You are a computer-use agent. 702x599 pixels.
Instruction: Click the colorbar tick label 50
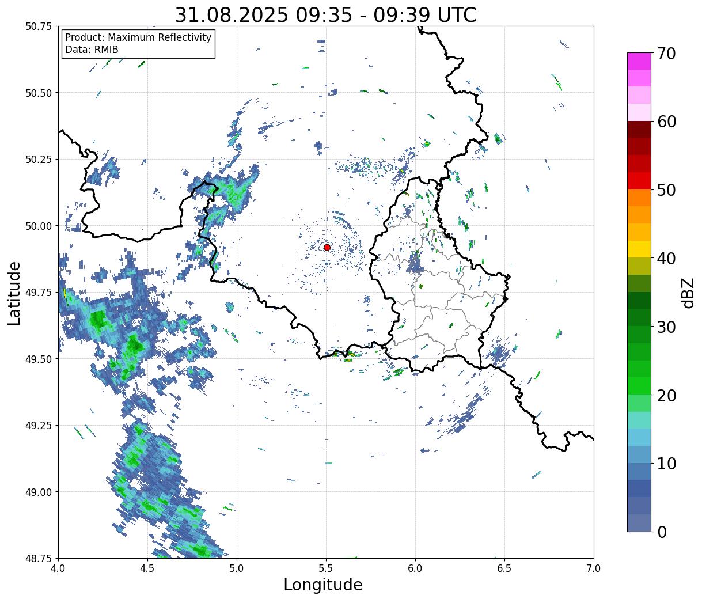click(666, 190)
